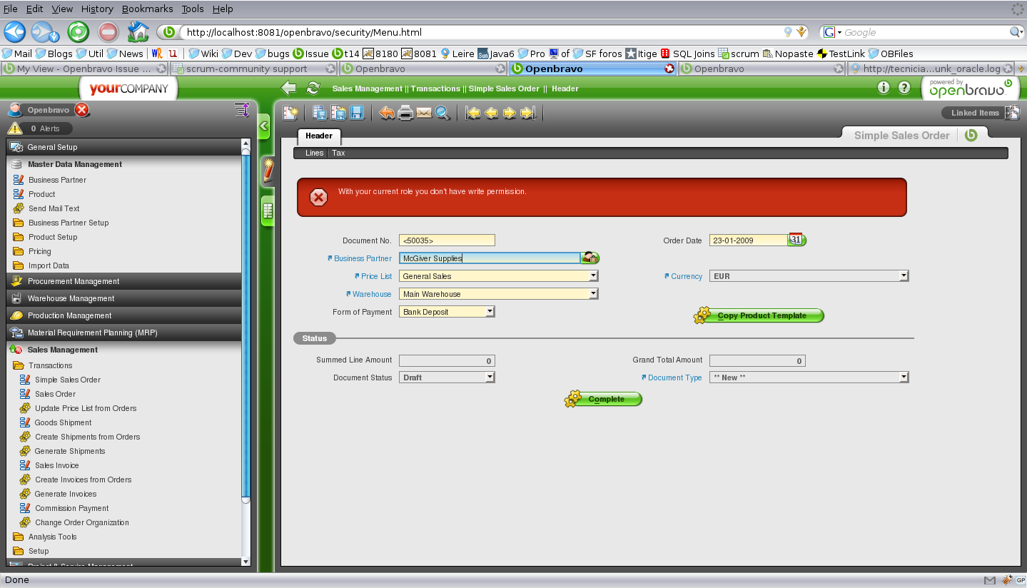The height and width of the screenshot is (588, 1027).
Task: Open the Warehouse dropdown
Action: (593, 294)
